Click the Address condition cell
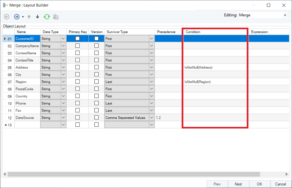This screenshot has height=188, width=292. 214,67
